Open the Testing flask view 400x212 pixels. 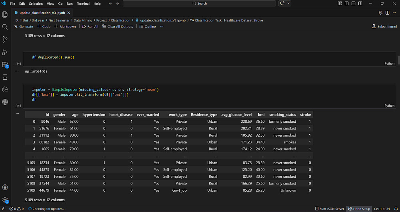pyautogui.click(x=5, y=77)
